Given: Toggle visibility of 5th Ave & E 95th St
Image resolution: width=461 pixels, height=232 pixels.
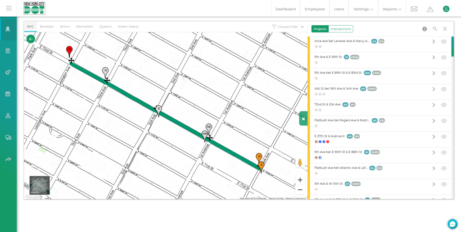Looking at the screenshot, I should tap(443, 57).
